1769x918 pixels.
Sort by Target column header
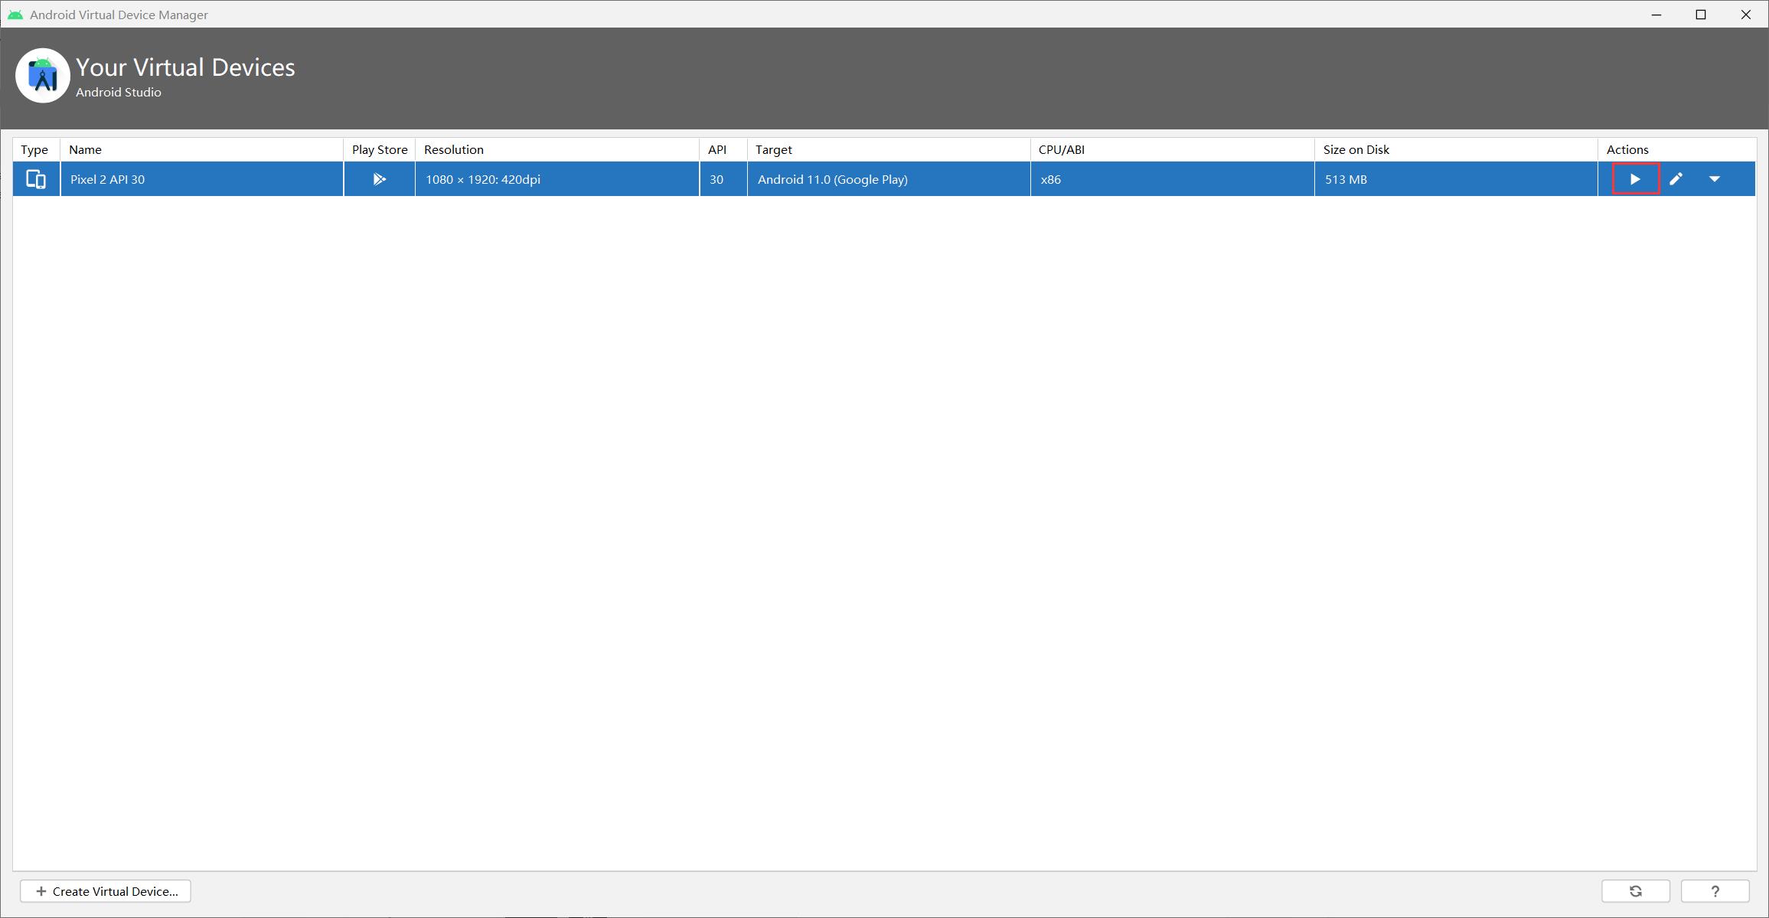click(x=889, y=149)
